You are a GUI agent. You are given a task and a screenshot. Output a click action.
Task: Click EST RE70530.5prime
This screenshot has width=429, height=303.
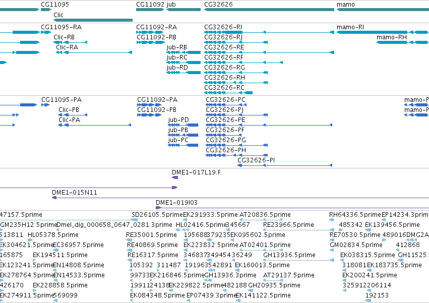(332, 240)
